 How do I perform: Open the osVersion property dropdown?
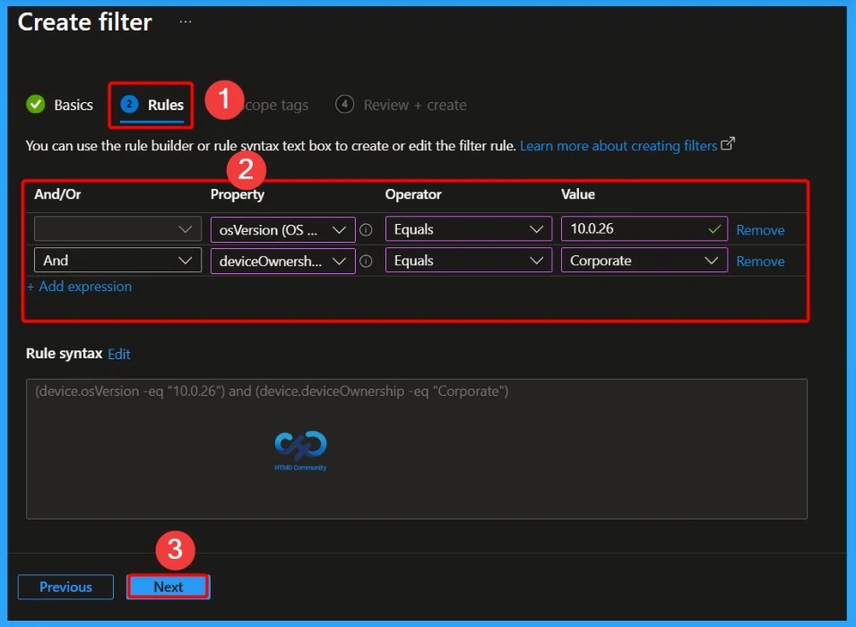click(282, 229)
